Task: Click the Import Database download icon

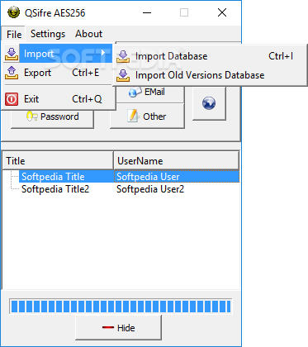Action: pyautogui.click(x=123, y=56)
